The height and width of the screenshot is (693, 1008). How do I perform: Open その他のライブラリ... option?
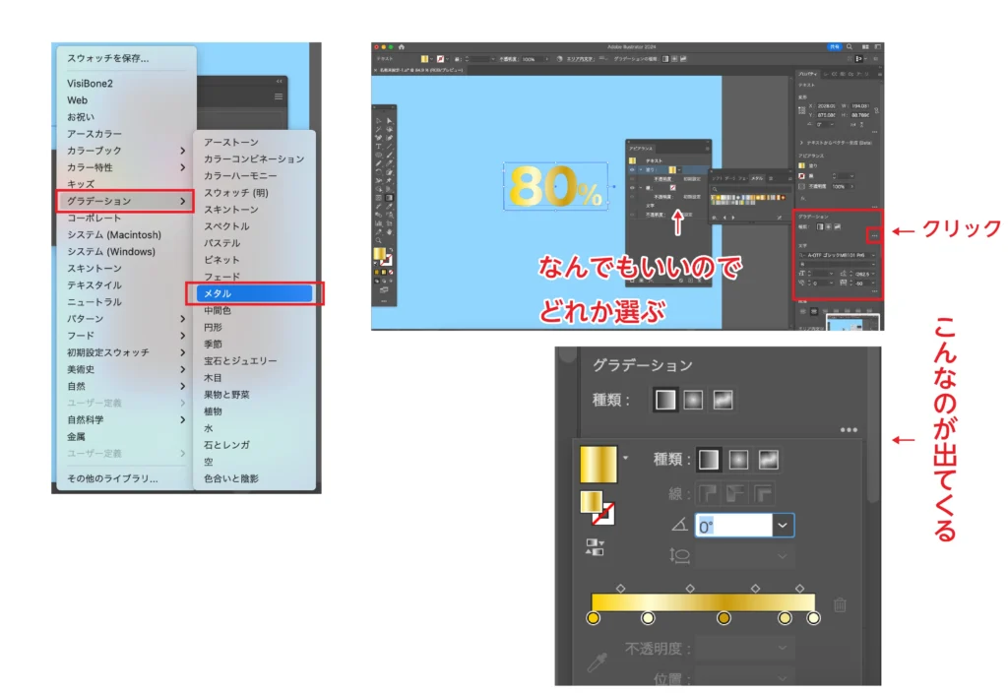(113, 478)
